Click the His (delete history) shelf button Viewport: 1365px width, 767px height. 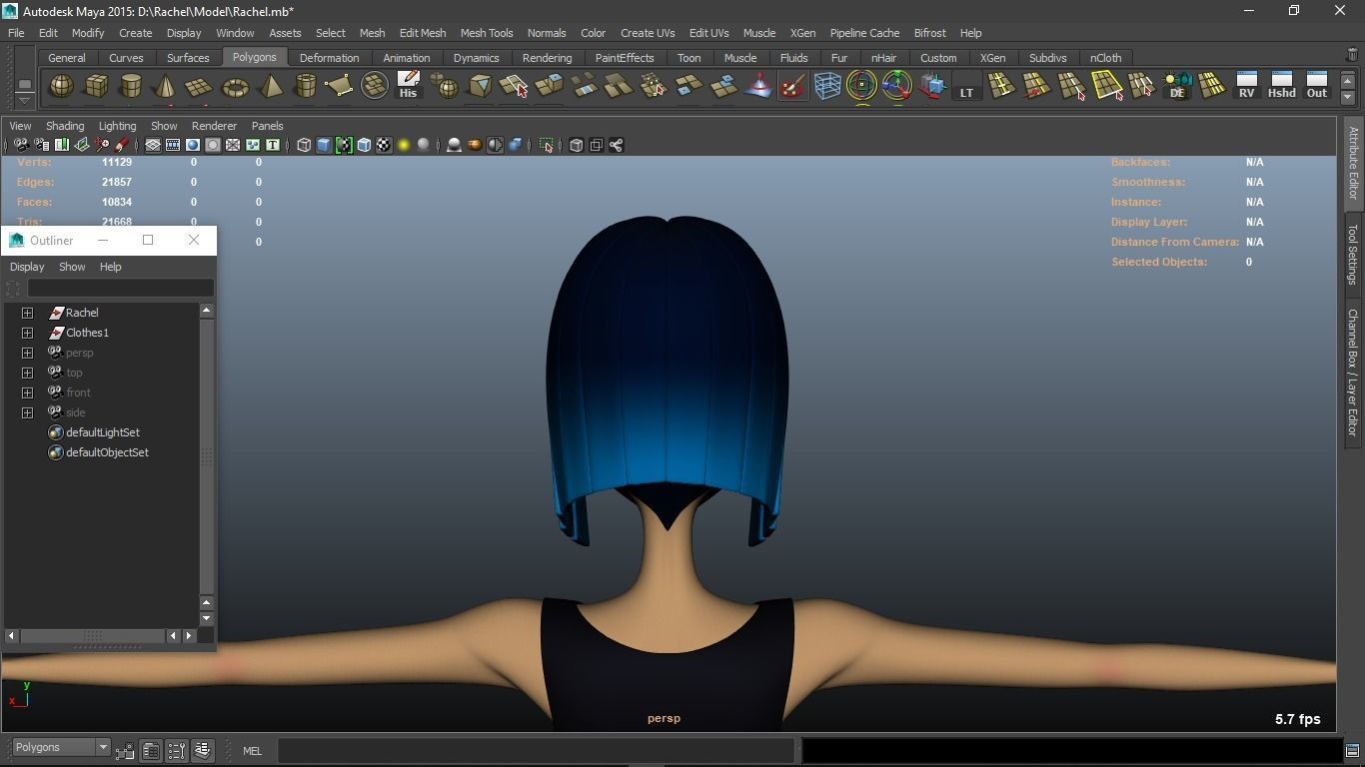[x=408, y=87]
